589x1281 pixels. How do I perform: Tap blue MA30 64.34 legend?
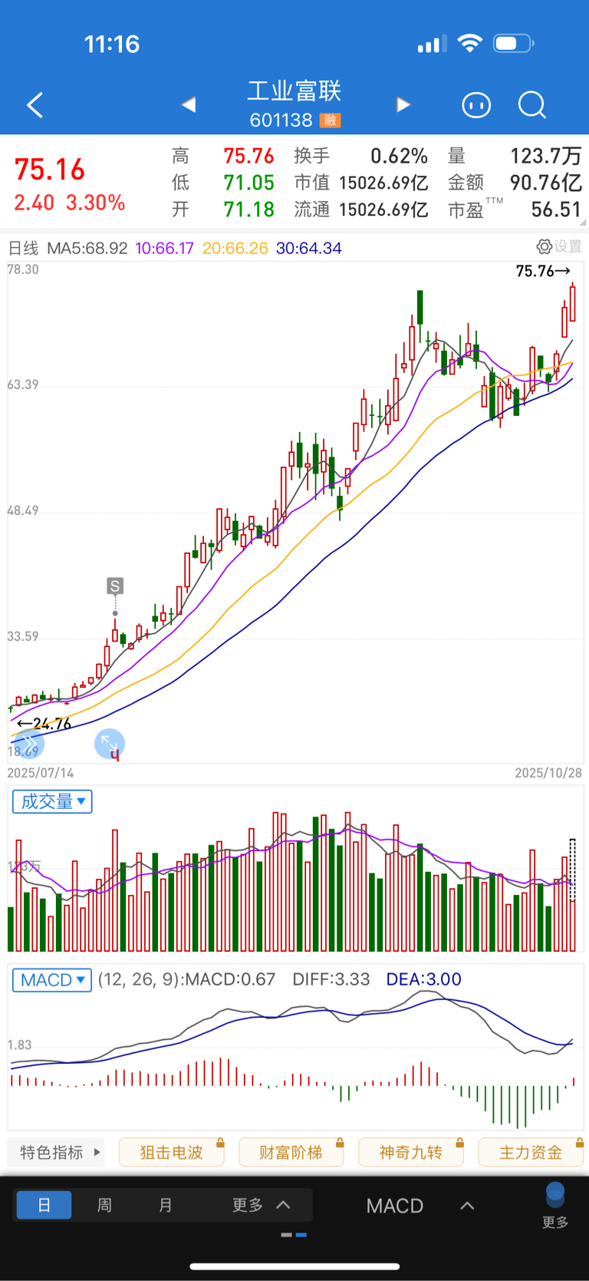coord(309,248)
